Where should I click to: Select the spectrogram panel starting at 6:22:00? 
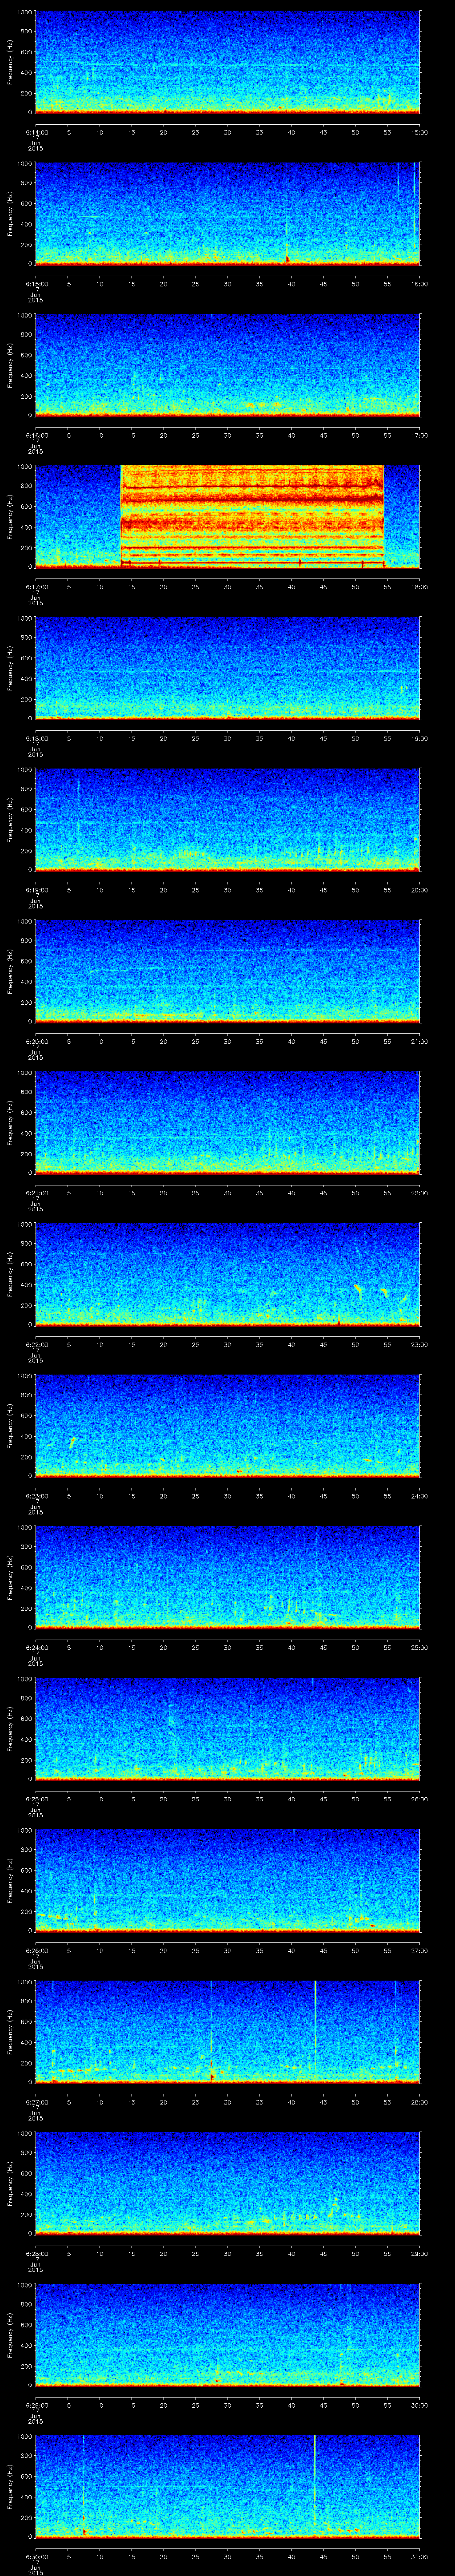tap(227, 1274)
